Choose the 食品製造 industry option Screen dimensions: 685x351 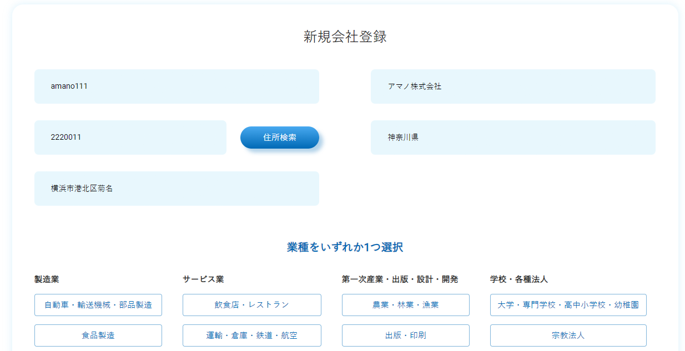(x=98, y=335)
